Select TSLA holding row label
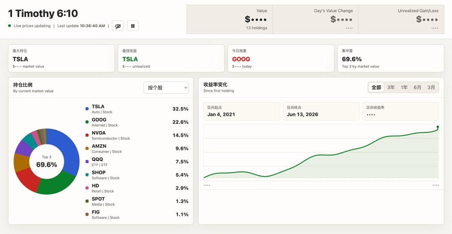This screenshot has height=234, width=452. [98, 107]
